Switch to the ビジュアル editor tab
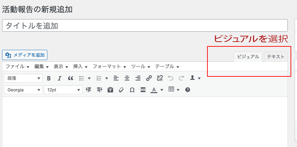Screen dimensions: 297x147 pyautogui.click(x=248, y=57)
